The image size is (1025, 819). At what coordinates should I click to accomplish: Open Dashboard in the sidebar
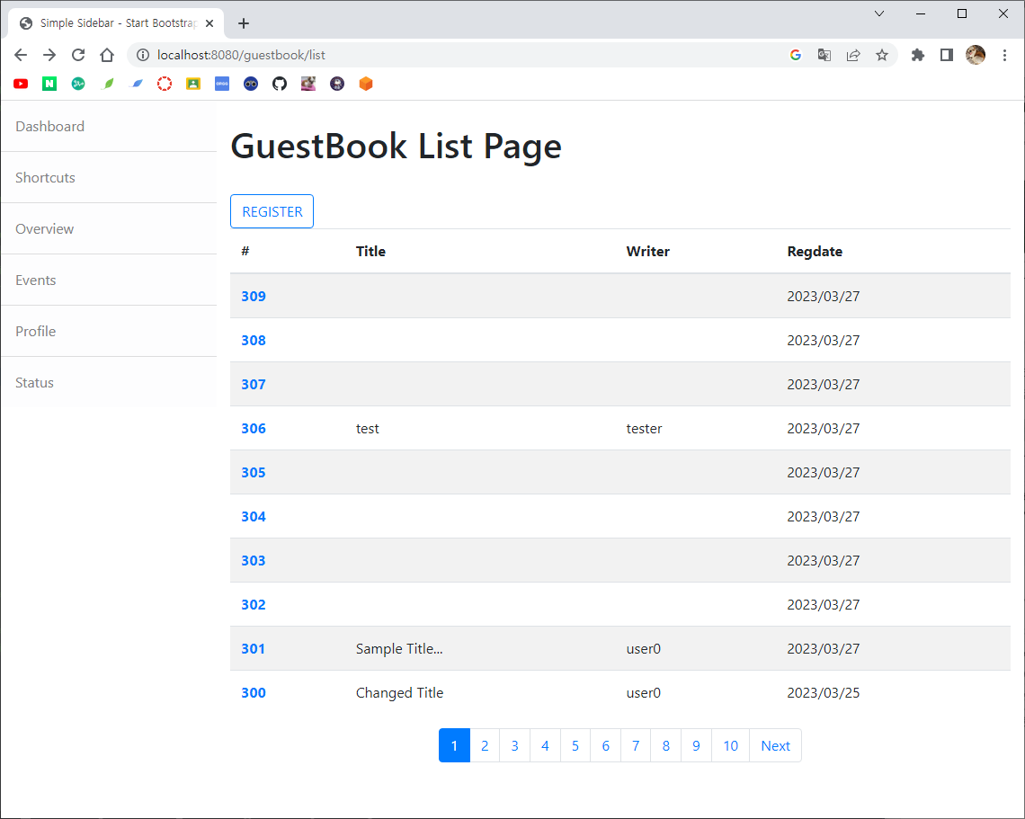coord(109,126)
